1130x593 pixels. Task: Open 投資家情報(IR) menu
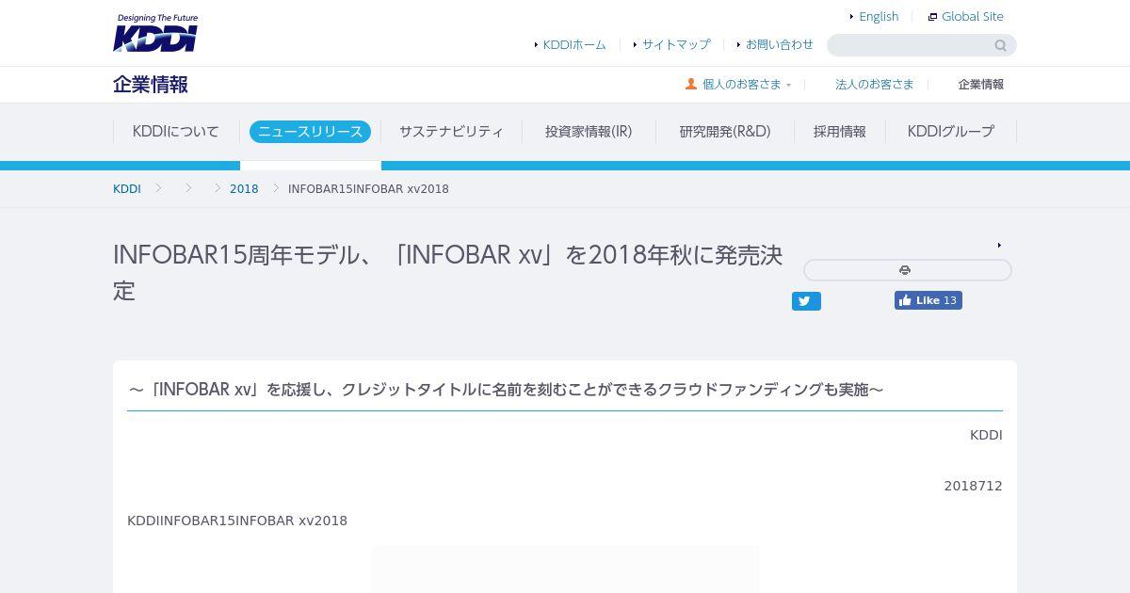pyautogui.click(x=589, y=132)
